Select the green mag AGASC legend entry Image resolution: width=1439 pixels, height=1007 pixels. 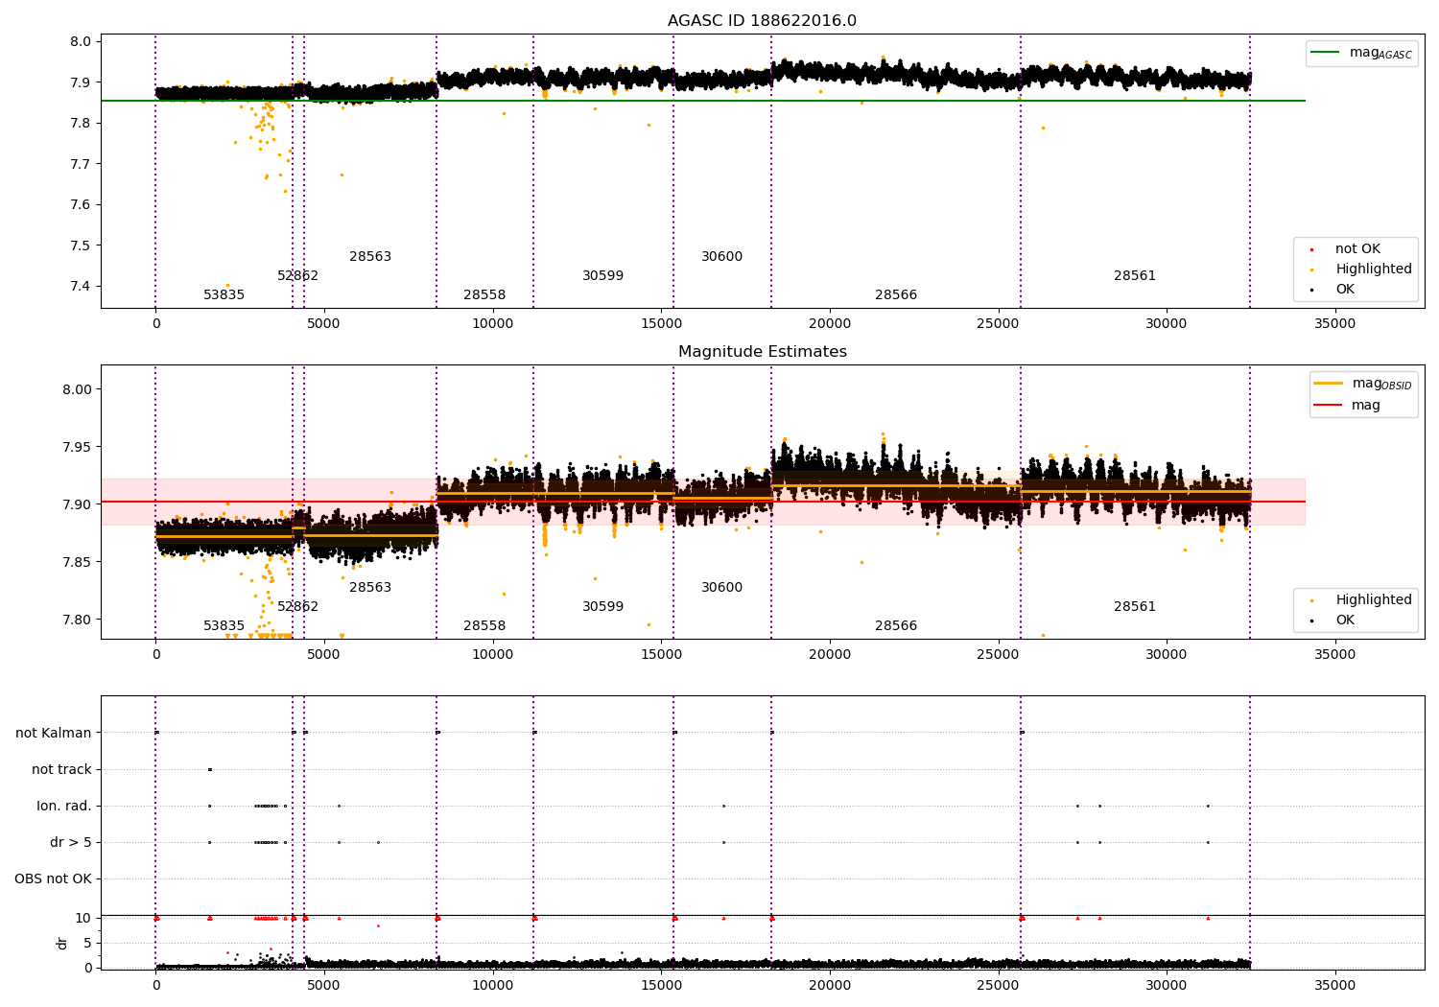click(x=1361, y=53)
